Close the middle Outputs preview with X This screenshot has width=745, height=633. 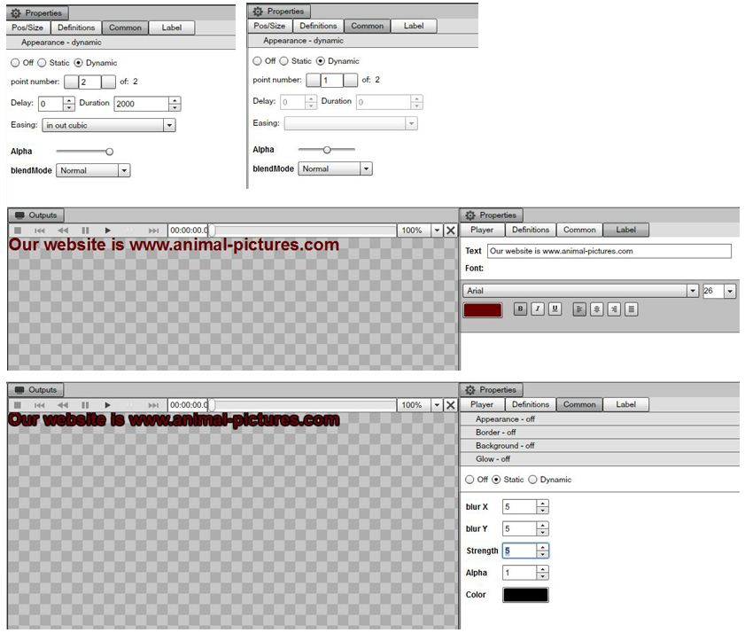(450, 231)
